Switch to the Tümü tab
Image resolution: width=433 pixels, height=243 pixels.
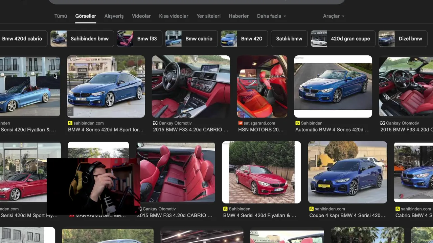point(61,16)
